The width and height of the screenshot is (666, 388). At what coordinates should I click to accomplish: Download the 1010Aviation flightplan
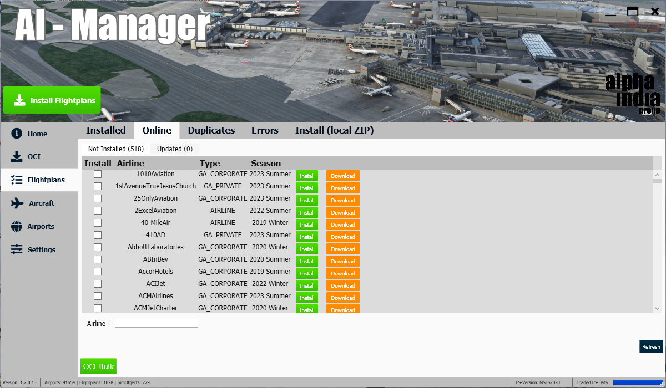click(x=343, y=176)
